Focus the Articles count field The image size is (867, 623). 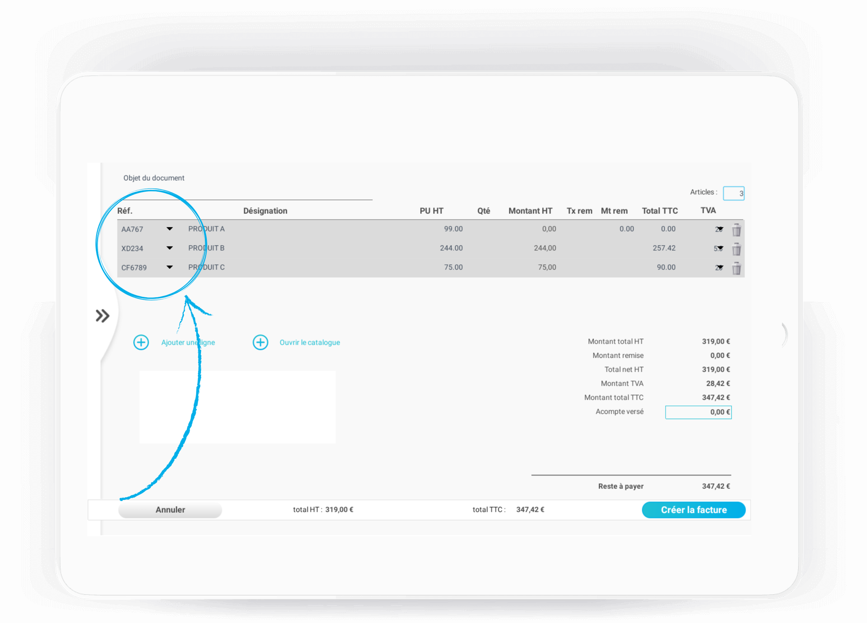[x=734, y=193]
